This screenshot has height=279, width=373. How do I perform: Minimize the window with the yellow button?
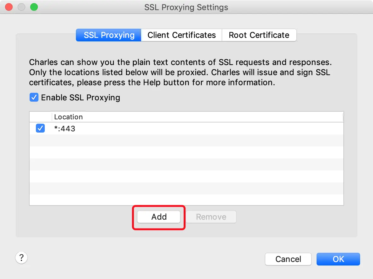coord(21,7)
